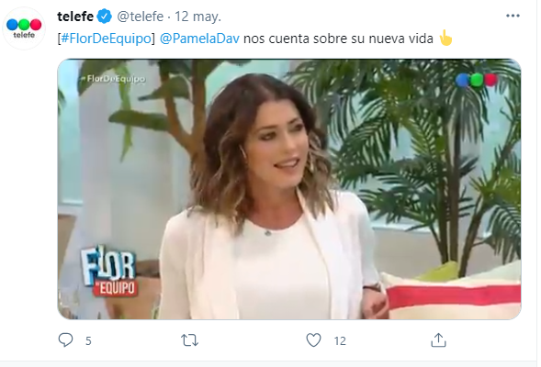541x367 pixels.
Task: Retweet this telefe post
Action: tap(190, 340)
